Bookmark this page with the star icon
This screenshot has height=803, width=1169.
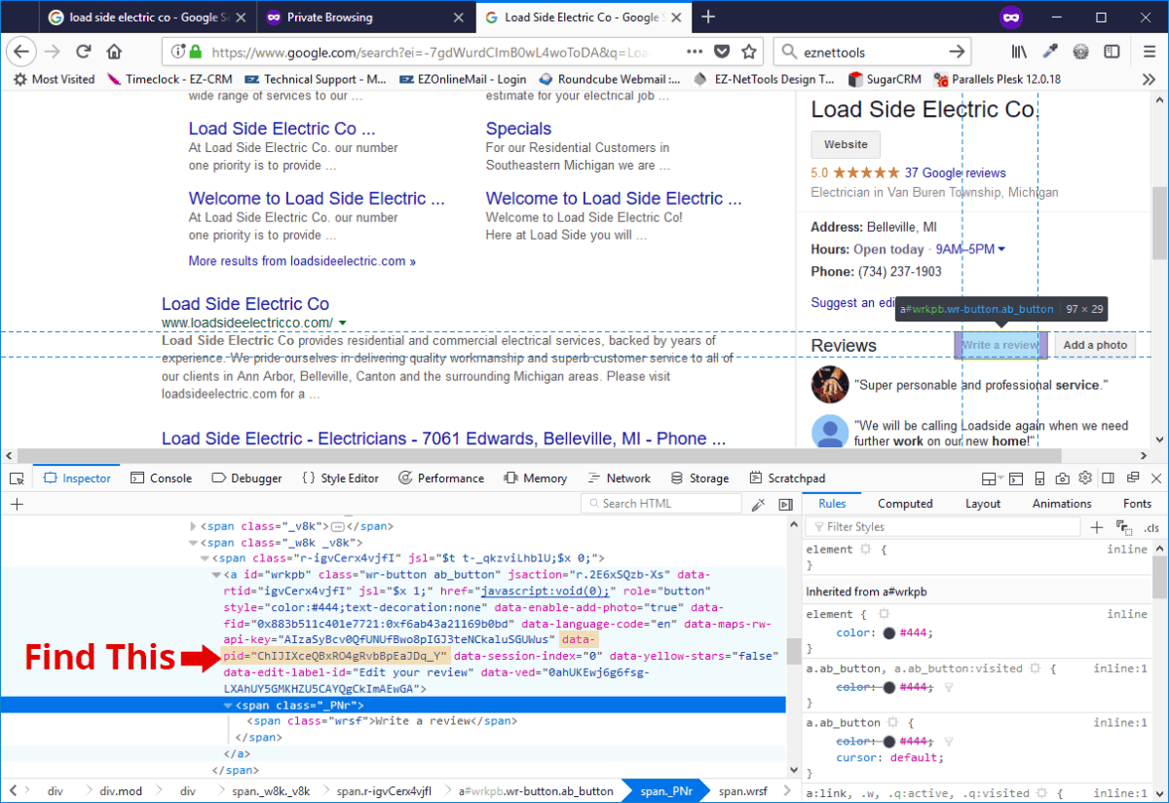click(748, 52)
